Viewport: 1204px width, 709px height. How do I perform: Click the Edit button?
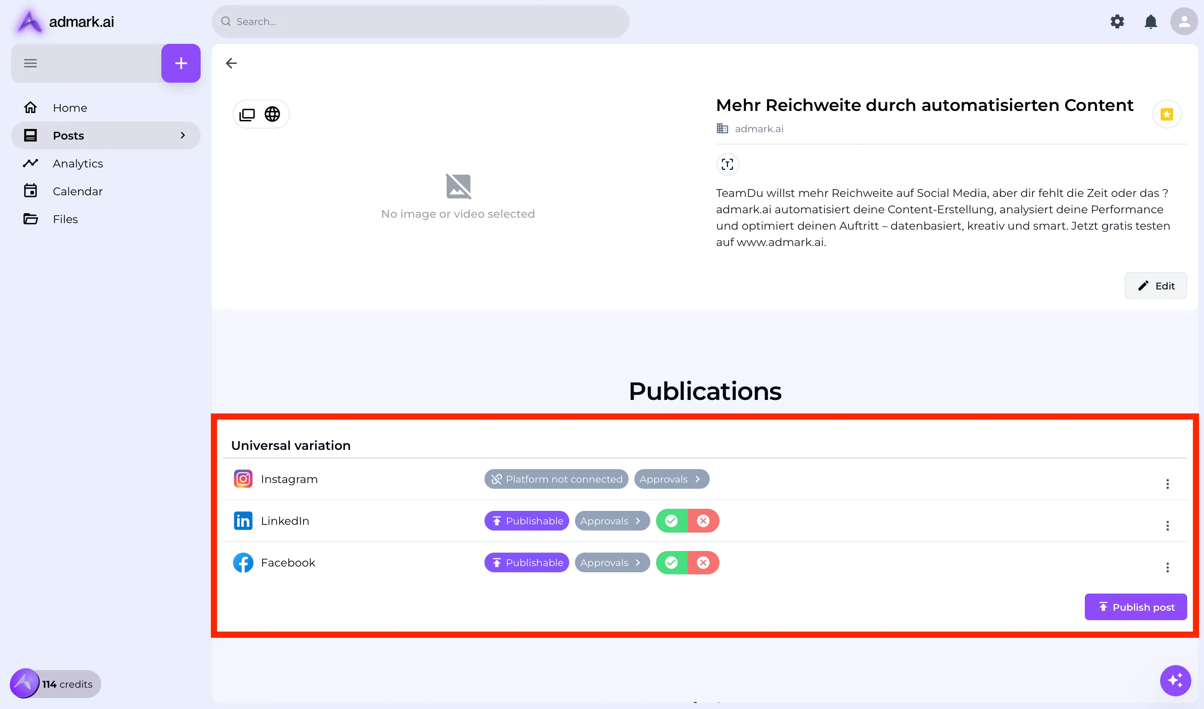[1155, 285]
